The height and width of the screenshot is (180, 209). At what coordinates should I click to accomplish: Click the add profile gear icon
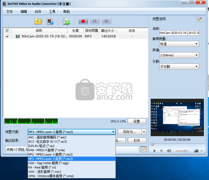[x=66, y=21]
